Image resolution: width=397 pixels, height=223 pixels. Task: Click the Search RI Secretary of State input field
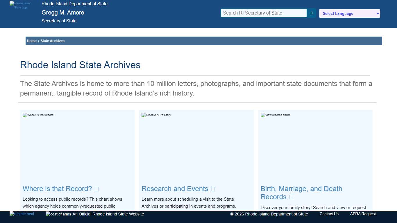(264, 13)
